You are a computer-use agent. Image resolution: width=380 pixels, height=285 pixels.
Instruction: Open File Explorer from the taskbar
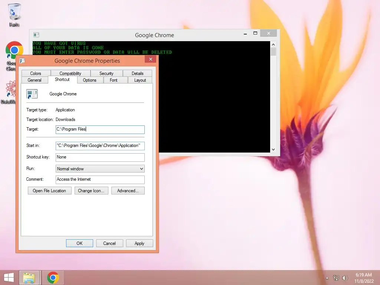[29, 278]
